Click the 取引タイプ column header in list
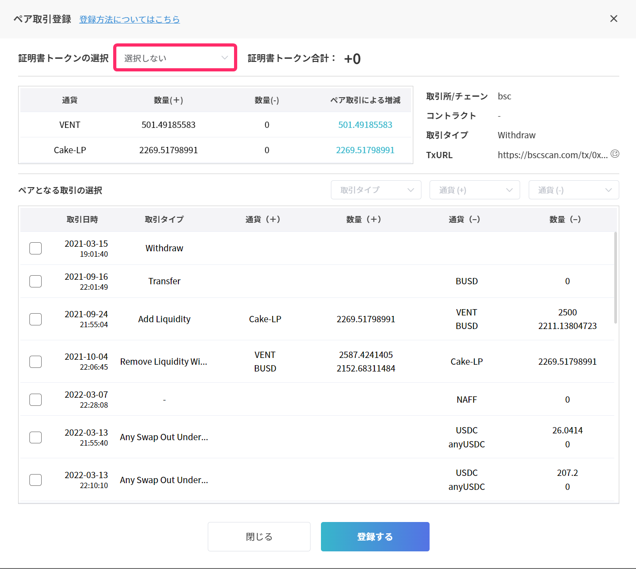The width and height of the screenshot is (636, 569). point(164,219)
